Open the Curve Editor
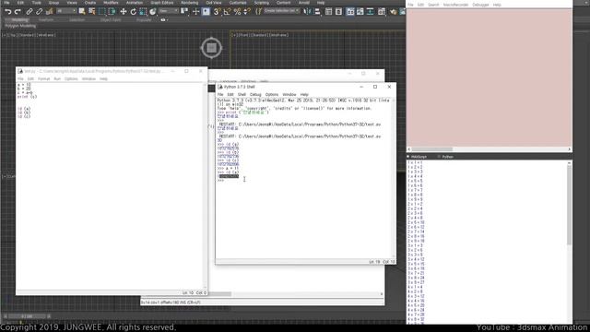Image resolution: width=590 pixels, height=332 pixels. (360, 12)
